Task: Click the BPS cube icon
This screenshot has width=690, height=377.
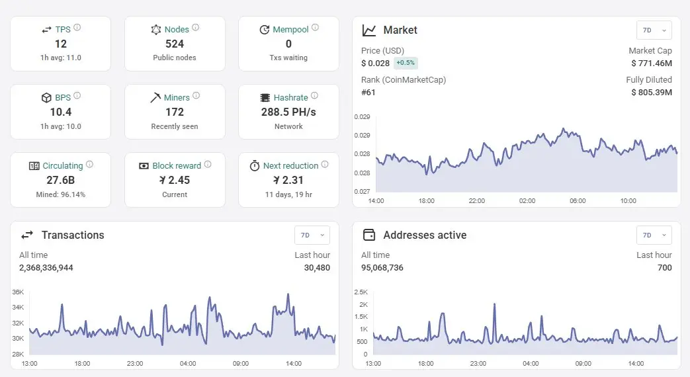Action: [46, 98]
